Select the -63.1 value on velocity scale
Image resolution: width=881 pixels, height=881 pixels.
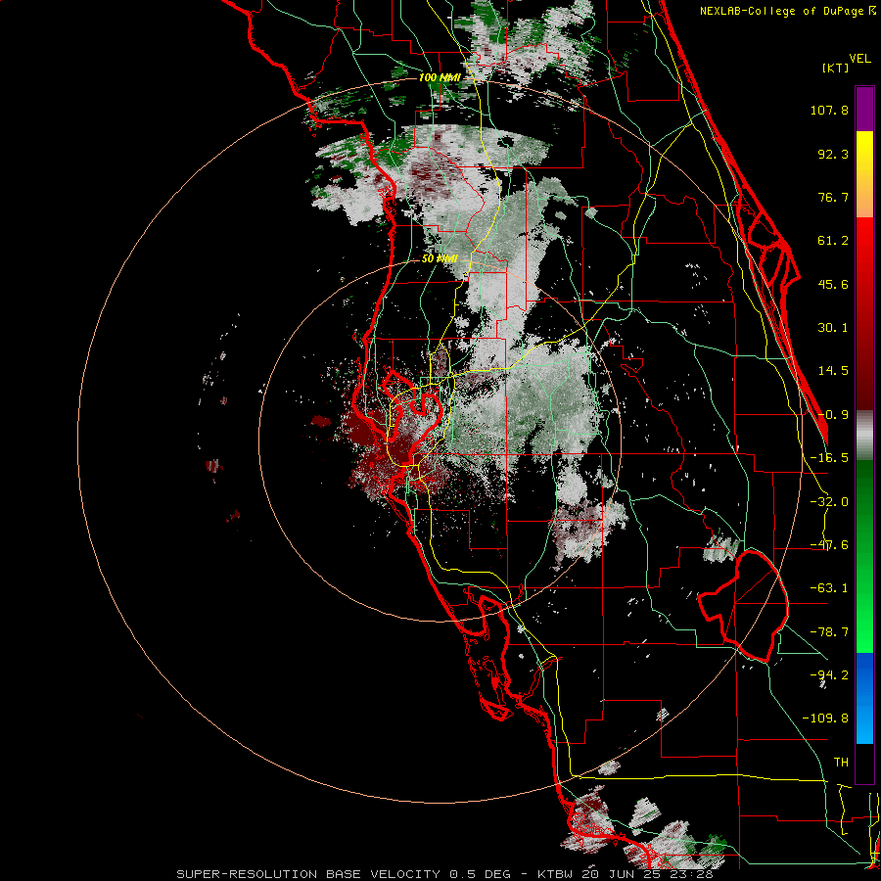829,588
